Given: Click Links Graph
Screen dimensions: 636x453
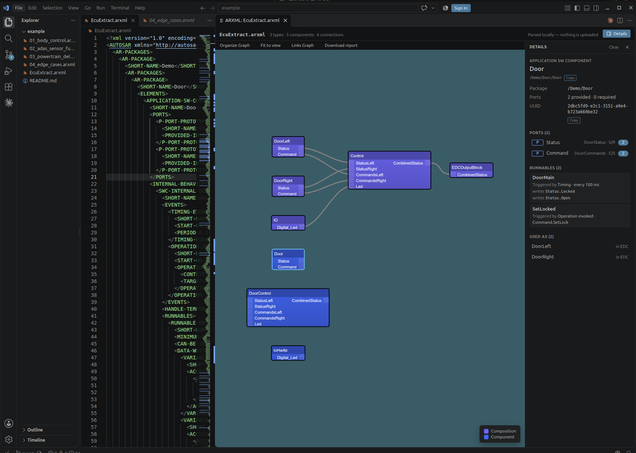Looking at the screenshot, I should (302, 45).
